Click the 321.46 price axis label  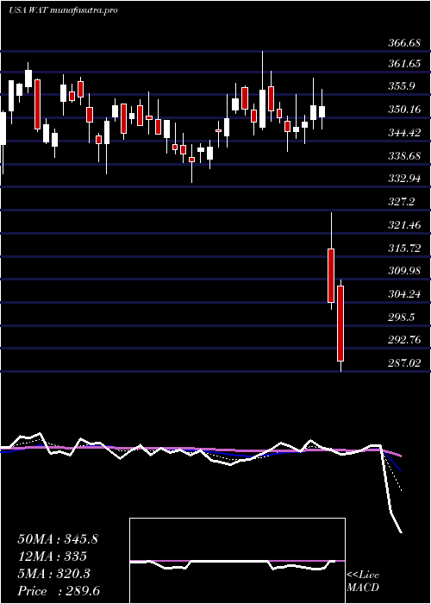403,225
